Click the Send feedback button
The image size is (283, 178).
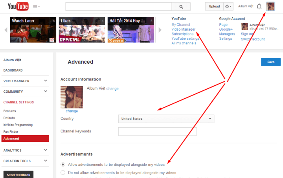pos(18,174)
